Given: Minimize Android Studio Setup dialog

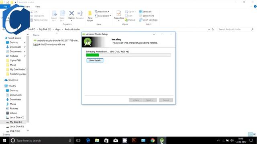Looking at the screenshot, I should (154, 34).
